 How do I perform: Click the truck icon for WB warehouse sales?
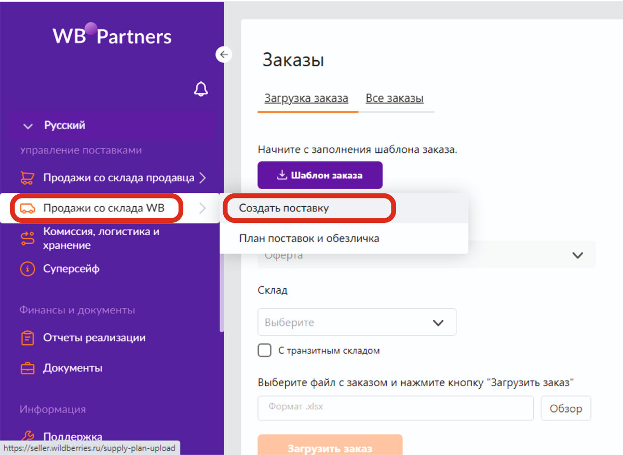click(28, 208)
